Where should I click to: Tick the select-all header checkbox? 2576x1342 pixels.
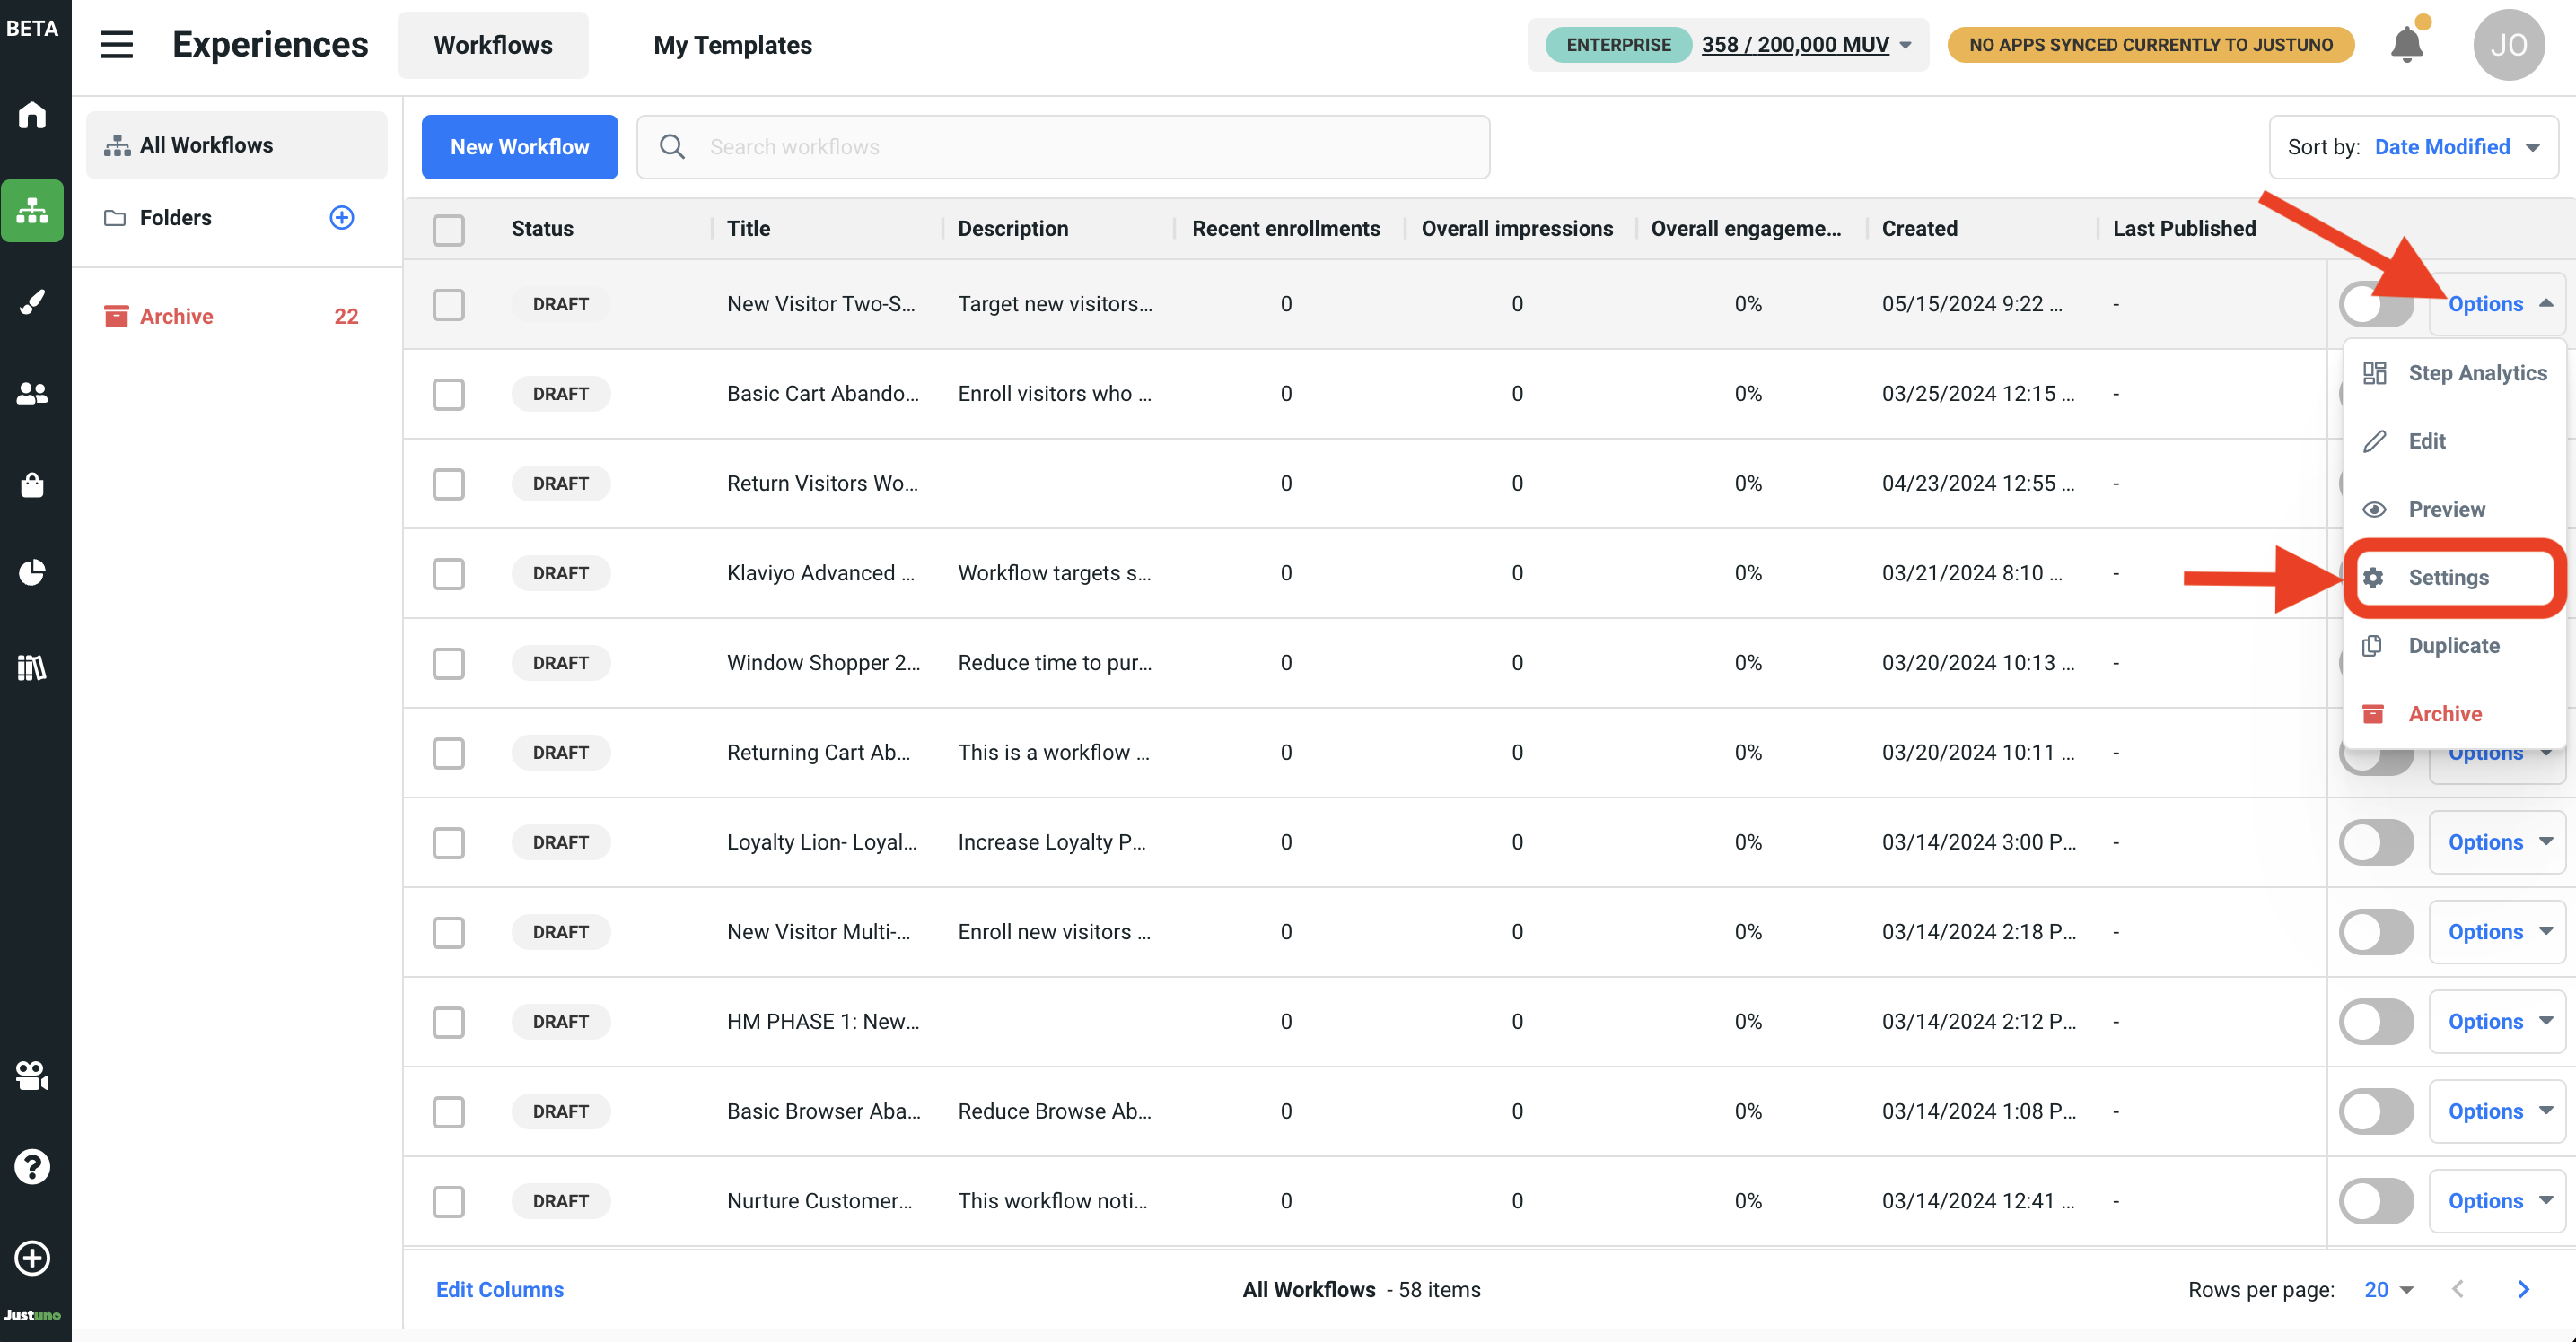448,229
